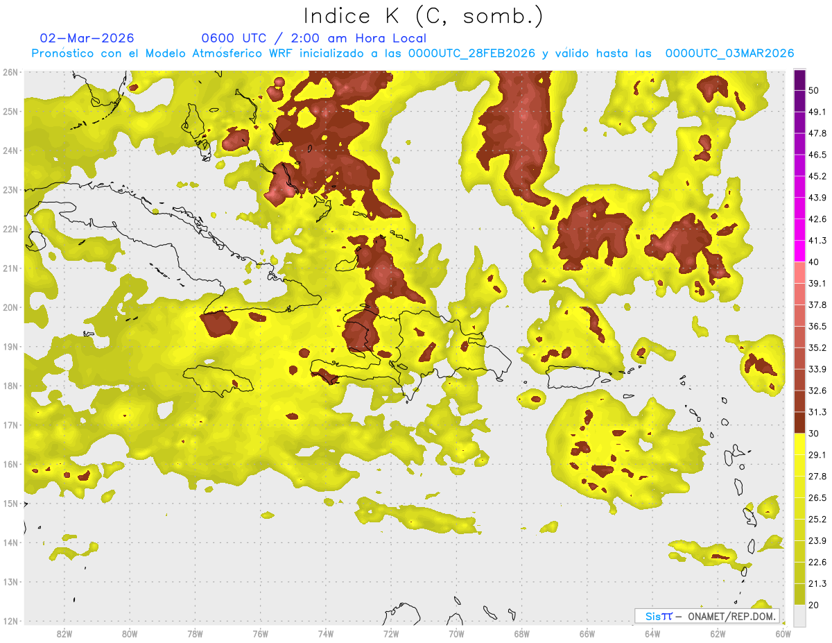
Task: Pick the 16N latitude label
Action: tap(10, 464)
